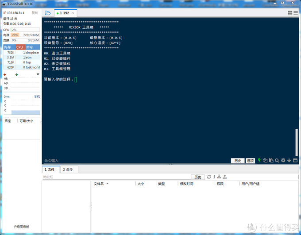Switch to grid layout view icon
The image size is (301, 235).
tap(290, 13)
